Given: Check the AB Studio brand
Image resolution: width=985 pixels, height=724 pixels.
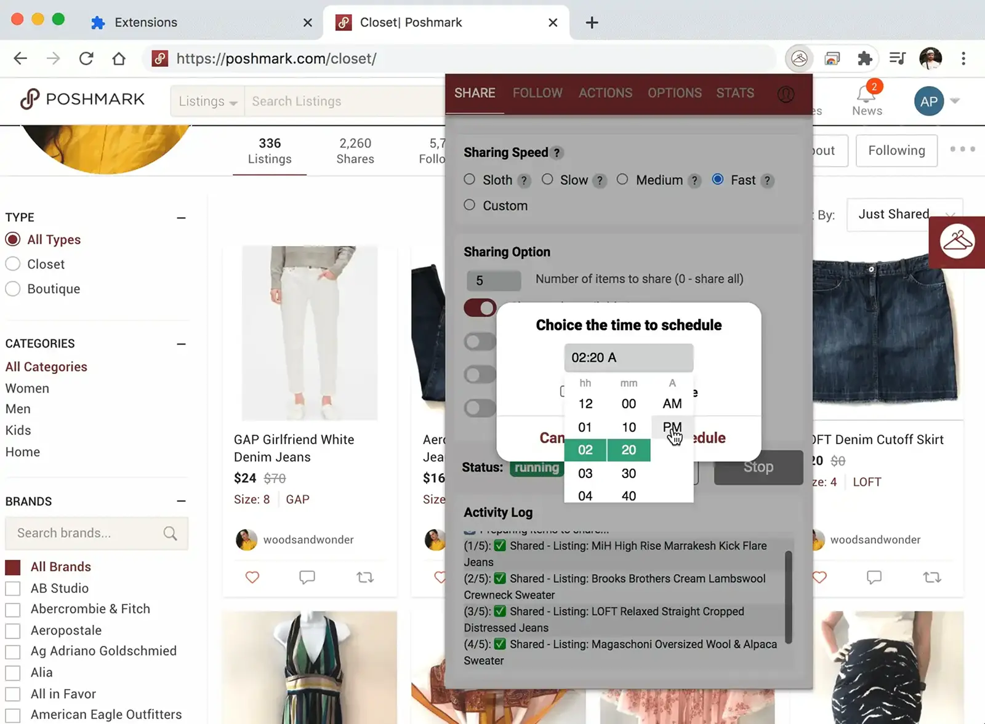Looking at the screenshot, I should (13, 589).
